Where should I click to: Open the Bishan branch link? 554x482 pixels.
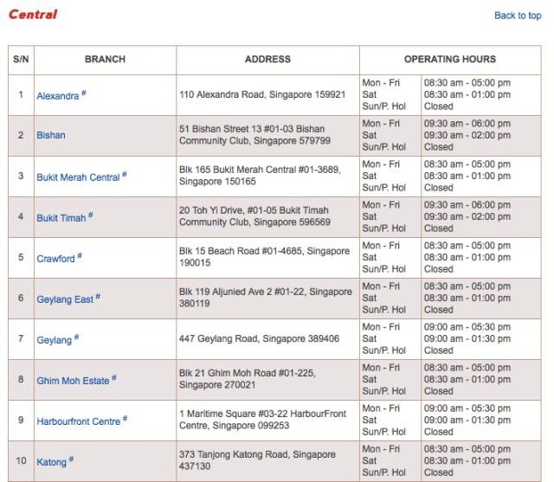tap(50, 136)
